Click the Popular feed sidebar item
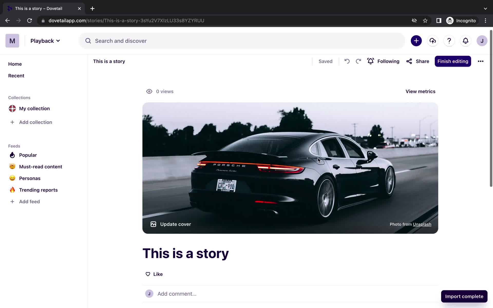 (28, 155)
